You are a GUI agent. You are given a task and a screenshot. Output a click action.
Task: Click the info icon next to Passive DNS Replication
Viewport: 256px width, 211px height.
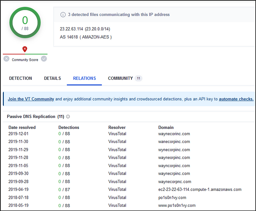[68, 117]
